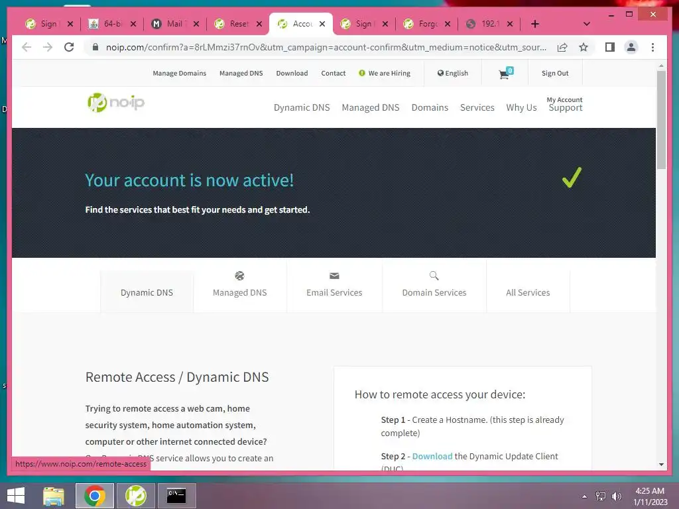Close the 64-bit tab

(x=133, y=24)
